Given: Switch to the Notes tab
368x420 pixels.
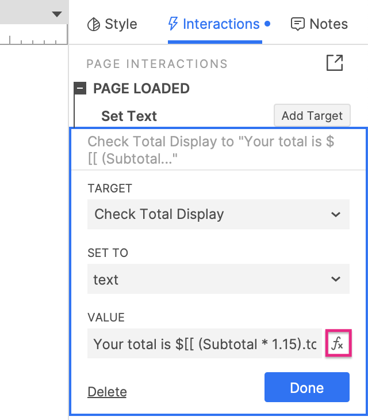Looking at the screenshot, I should 328,24.
